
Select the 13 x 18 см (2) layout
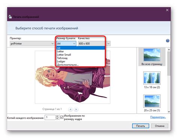point(152,80)
